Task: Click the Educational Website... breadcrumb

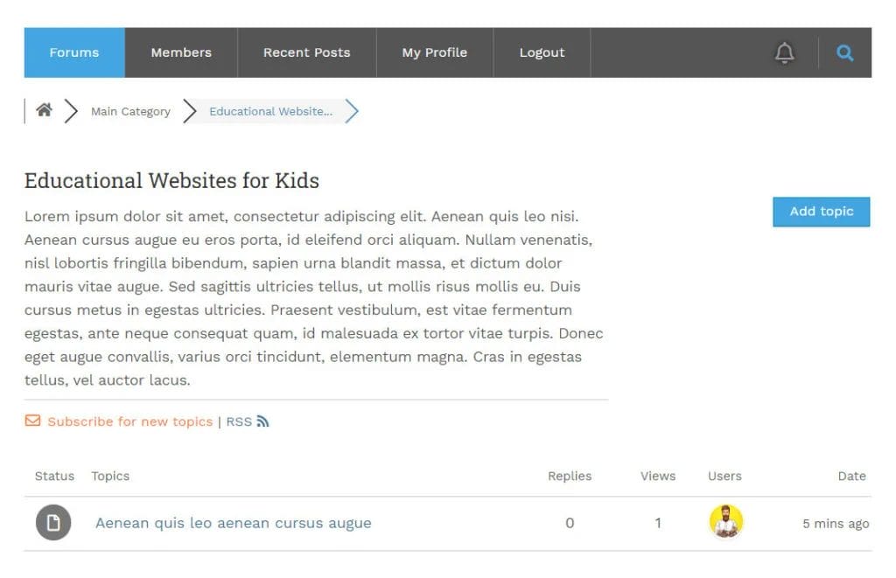Action: (270, 112)
